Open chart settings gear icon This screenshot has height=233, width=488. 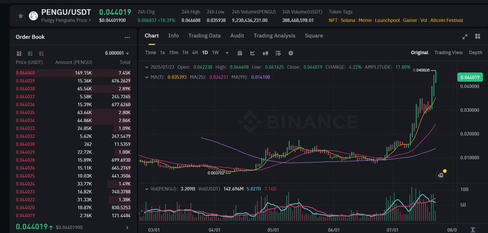point(291,53)
